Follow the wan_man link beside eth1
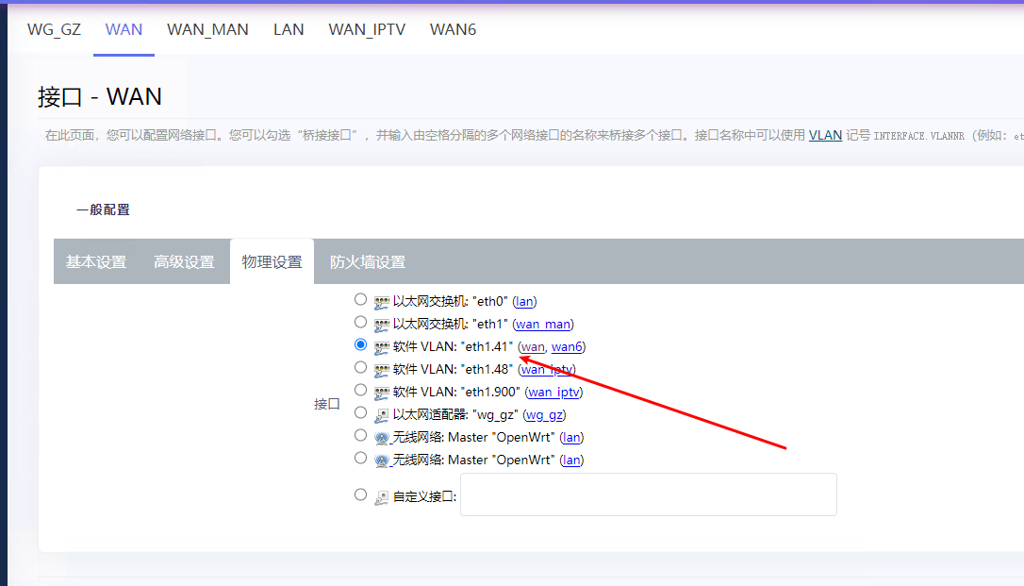 [x=543, y=325]
